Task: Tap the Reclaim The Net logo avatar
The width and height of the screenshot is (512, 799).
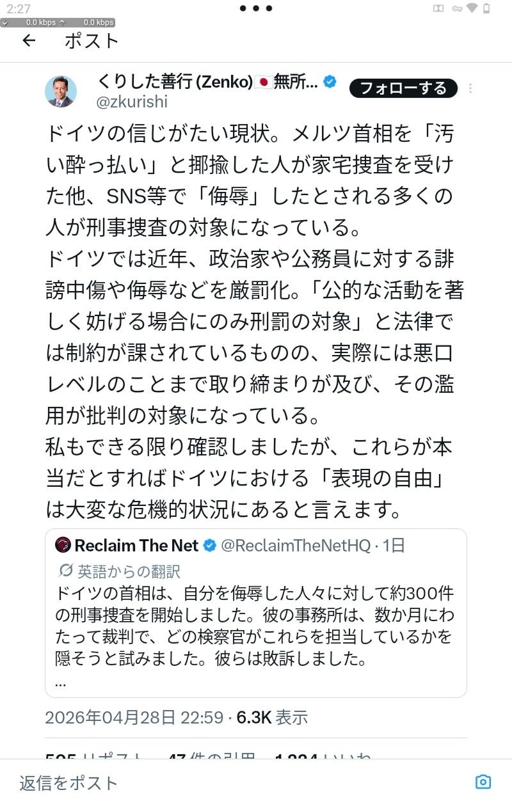Action: tap(63, 546)
